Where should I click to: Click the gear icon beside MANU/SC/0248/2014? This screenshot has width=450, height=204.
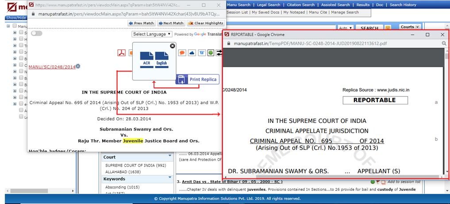[78, 67]
